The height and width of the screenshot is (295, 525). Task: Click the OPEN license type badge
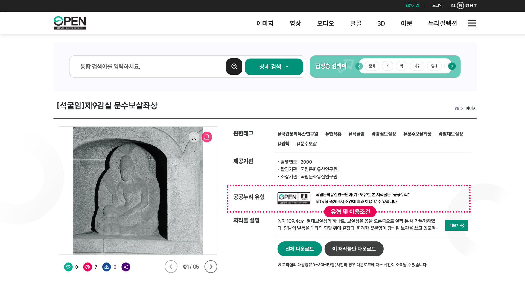tap(294, 198)
